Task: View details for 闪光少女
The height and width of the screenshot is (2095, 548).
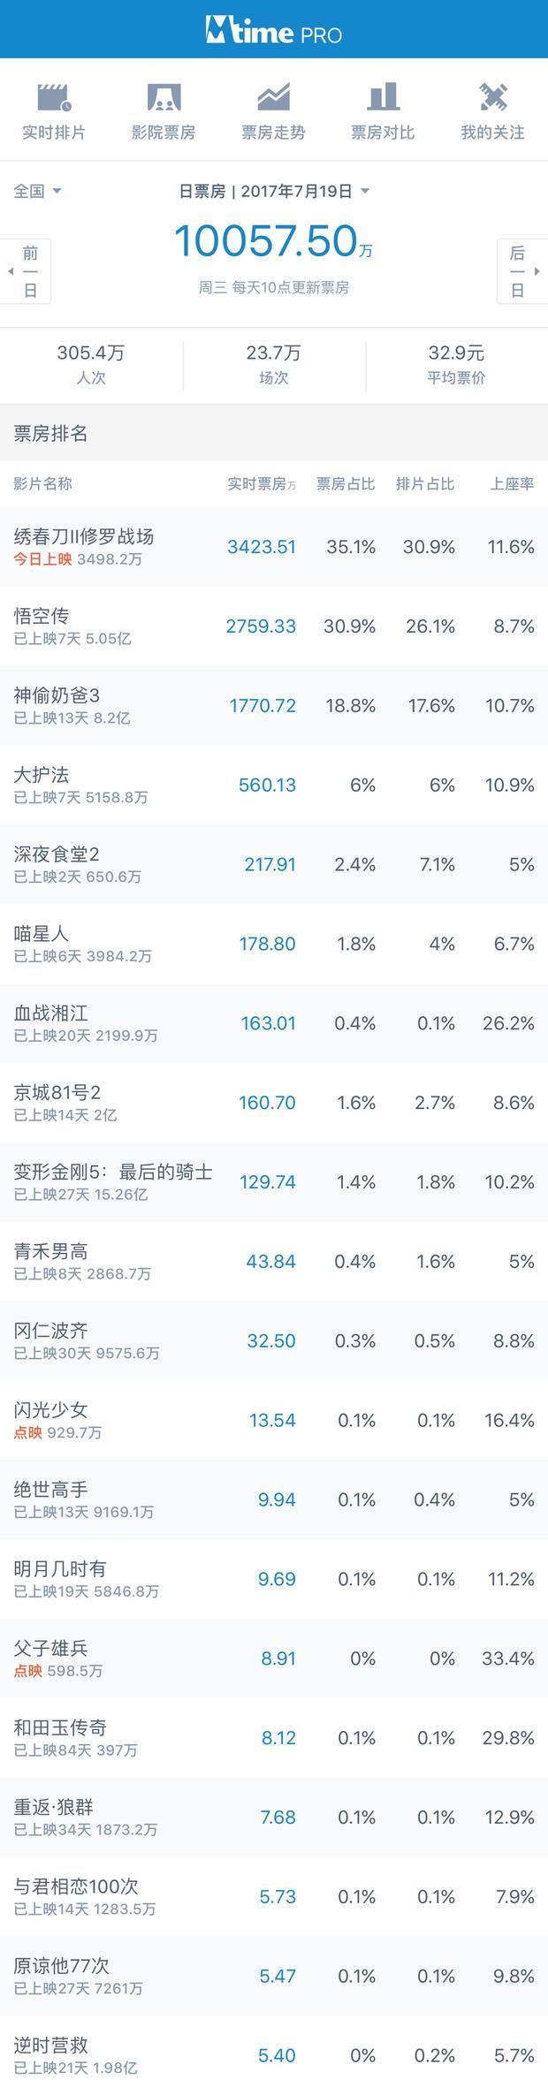Action: pos(274,1421)
